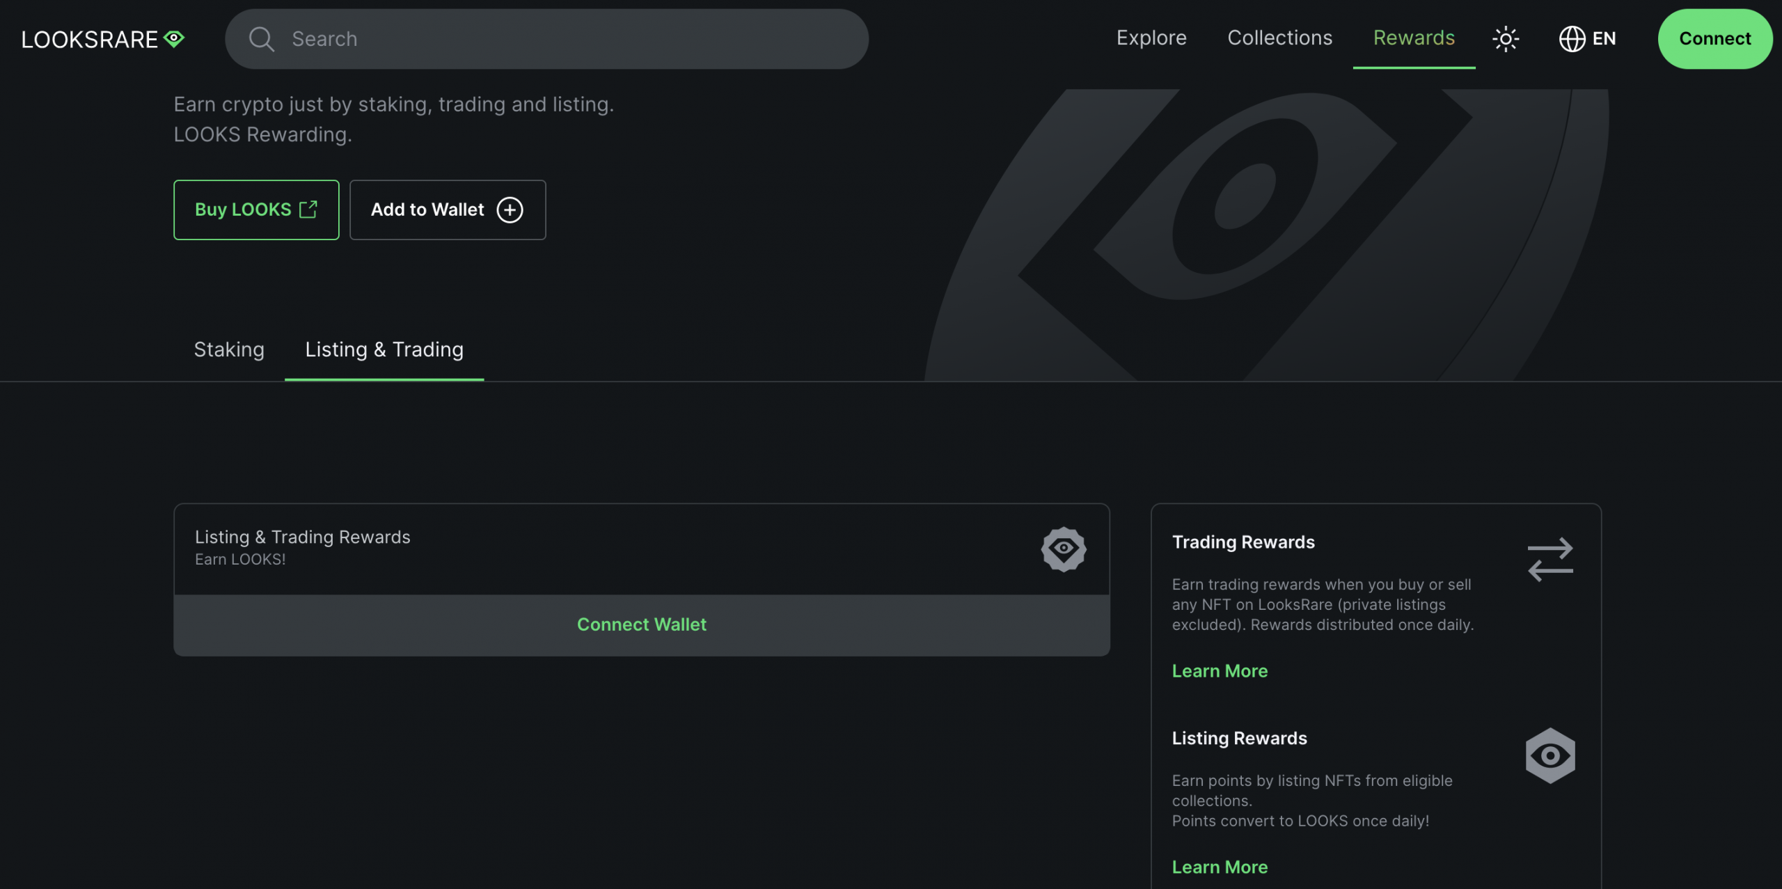Click the globe language icon
This screenshot has height=889, width=1782.
(1572, 39)
